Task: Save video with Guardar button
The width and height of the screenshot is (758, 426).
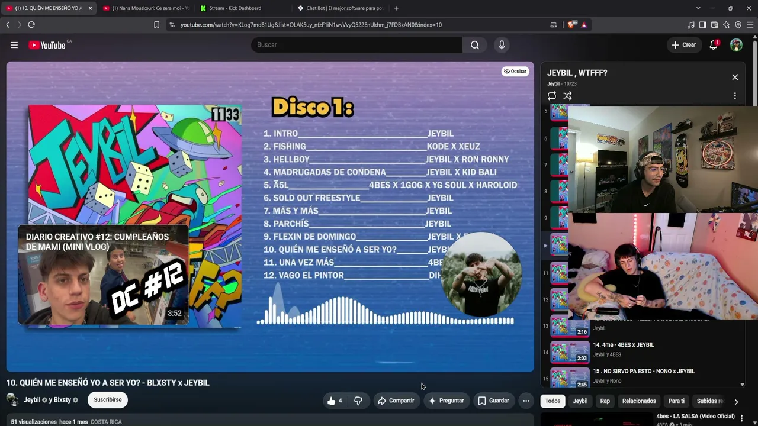Action: tap(494, 401)
